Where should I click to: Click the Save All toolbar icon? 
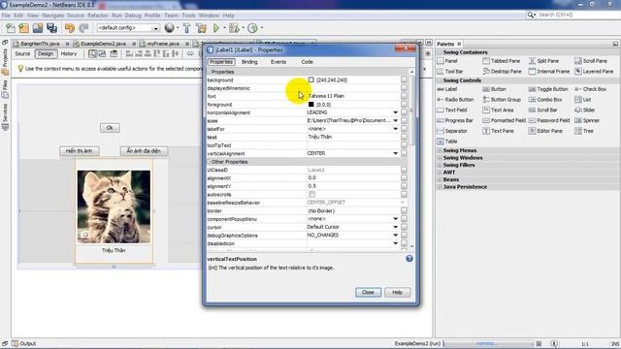51,28
